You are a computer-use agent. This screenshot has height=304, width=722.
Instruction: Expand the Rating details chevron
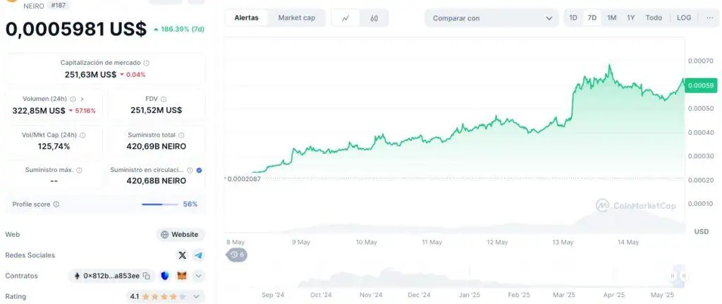click(197, 297)
